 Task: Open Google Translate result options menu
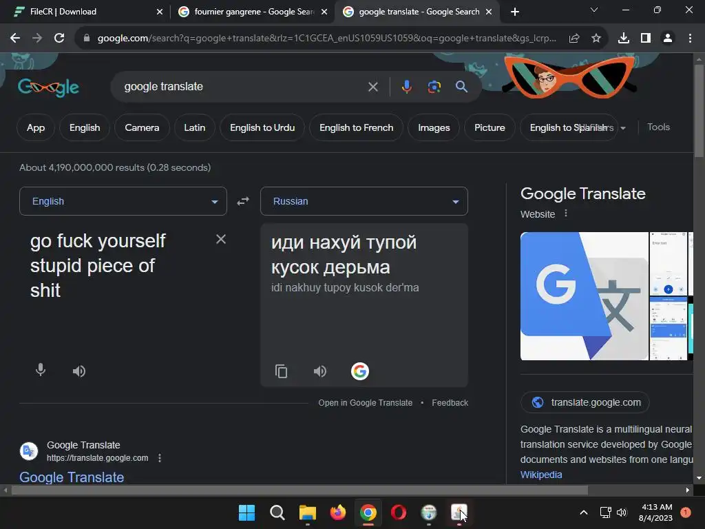coord(160,458)
